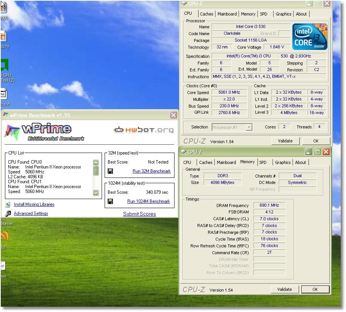The width and height of the screenshot is (346, 312).
Task: Open the Install Missing Libraries link
Action: click(x=34, y=204)
